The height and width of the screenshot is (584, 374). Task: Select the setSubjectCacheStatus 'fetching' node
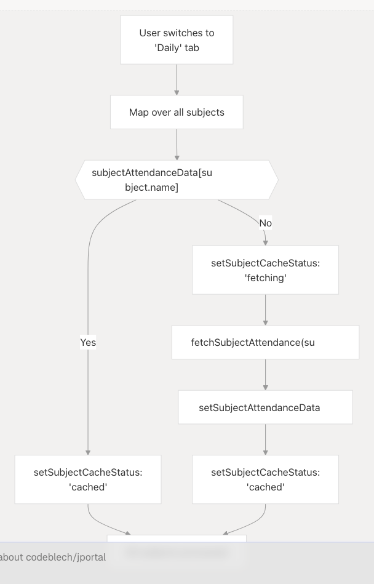tap(265, 270)
